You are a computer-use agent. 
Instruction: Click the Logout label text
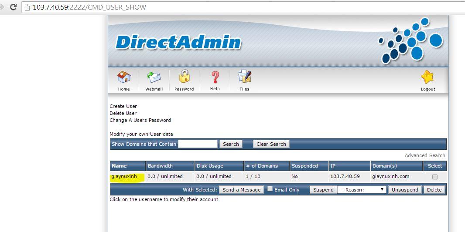click(428, 89)
